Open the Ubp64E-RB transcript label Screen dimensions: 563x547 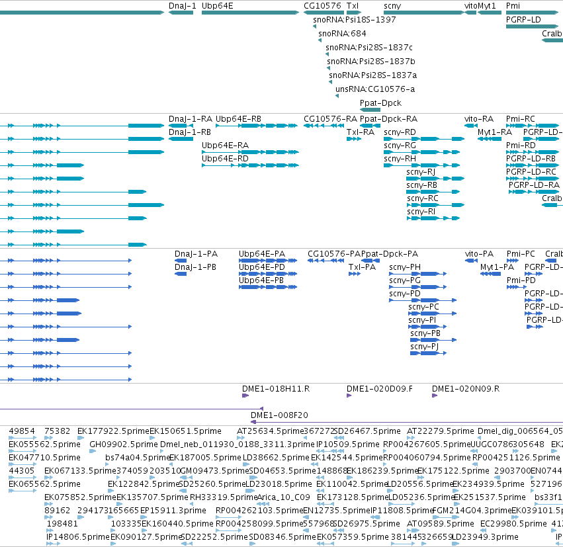(x=238, y=119)
